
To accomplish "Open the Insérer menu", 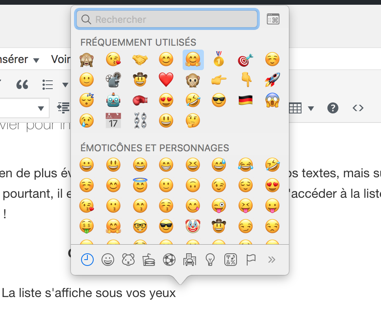I will (x=16, y=59).
